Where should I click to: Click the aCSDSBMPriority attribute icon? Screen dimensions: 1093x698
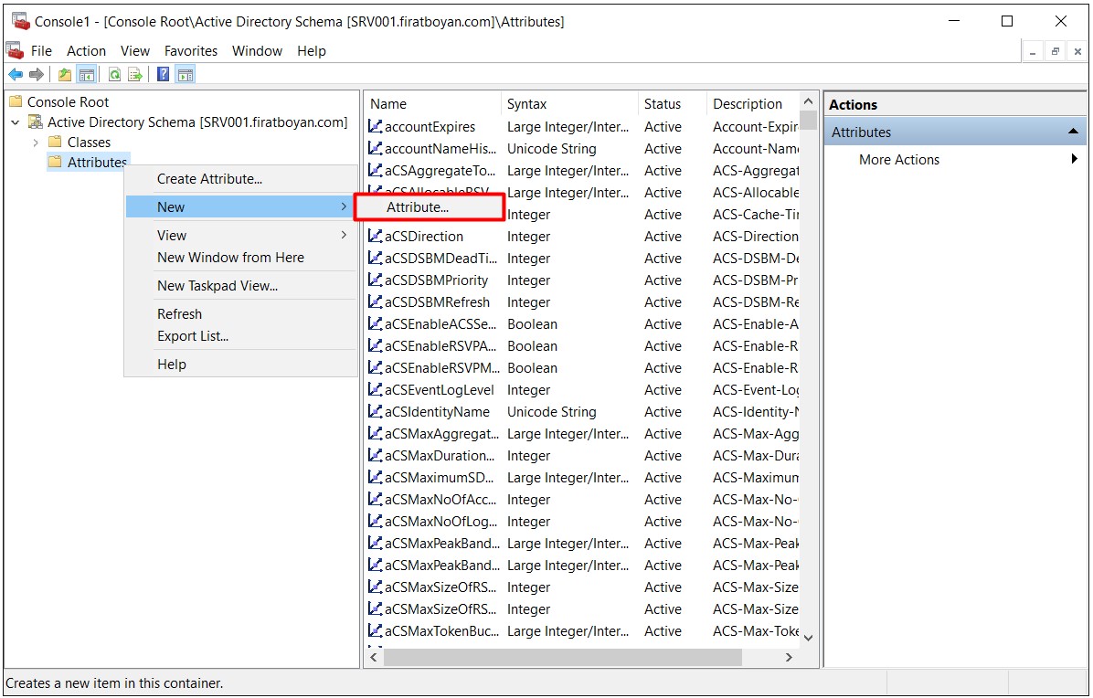click(x=375, y=280)
